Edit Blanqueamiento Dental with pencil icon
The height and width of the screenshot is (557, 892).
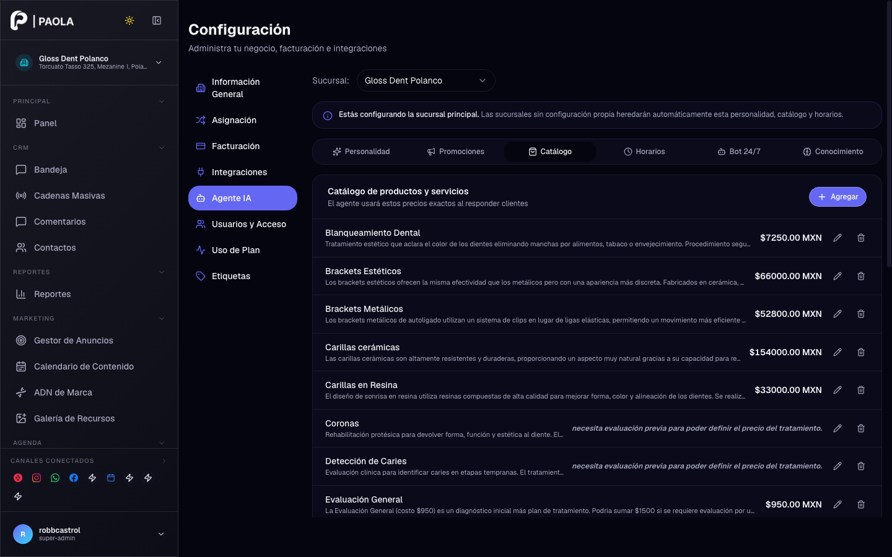(837, 238)
